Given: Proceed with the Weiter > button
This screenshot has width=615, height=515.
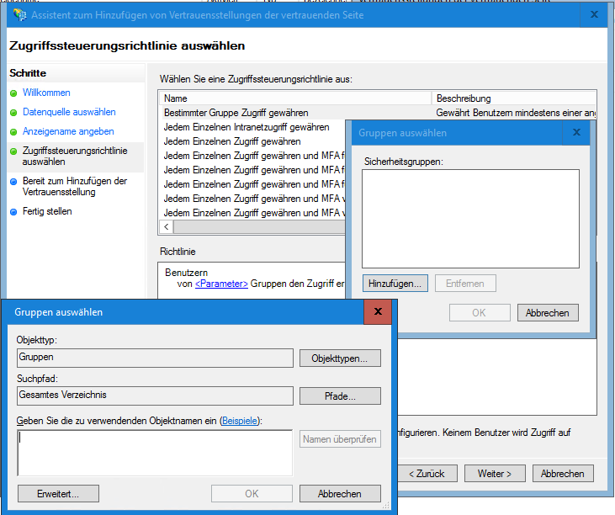Looking at the screenshot, I should tap(495, 474).
